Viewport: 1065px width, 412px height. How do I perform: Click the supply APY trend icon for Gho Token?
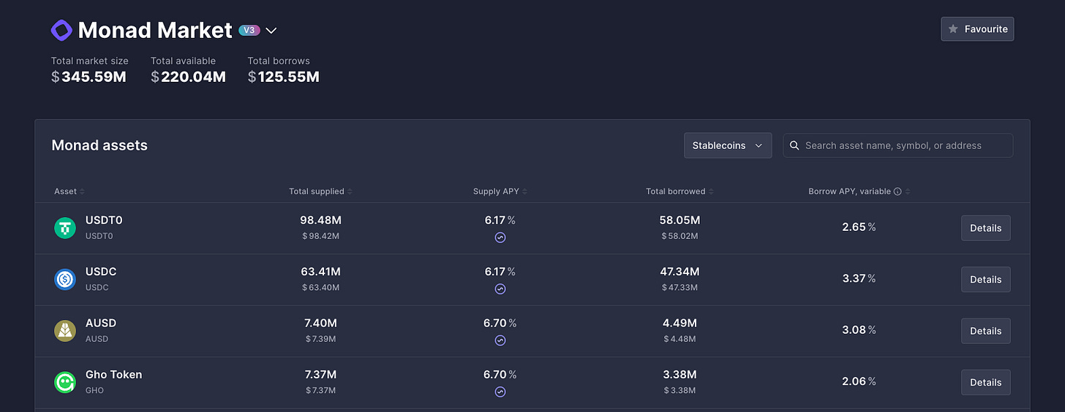[500, 392]
